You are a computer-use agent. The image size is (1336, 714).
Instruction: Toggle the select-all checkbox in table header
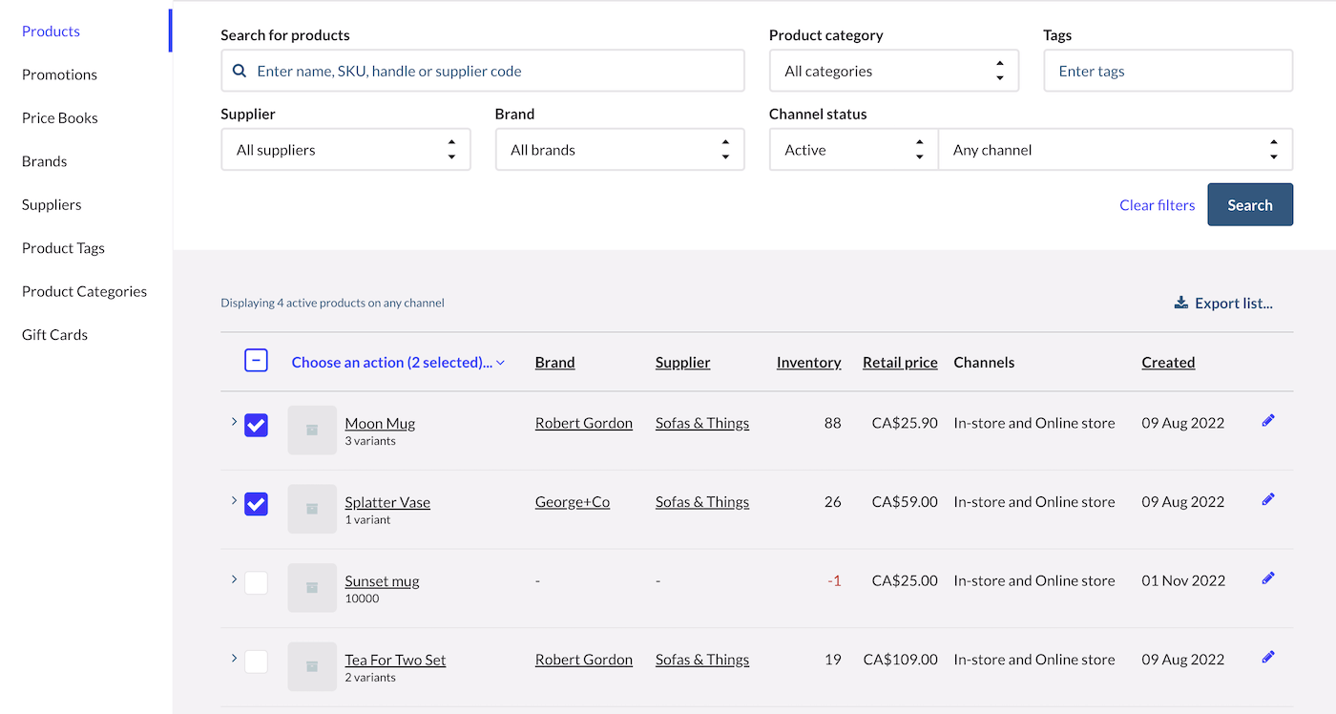(256, 361)
